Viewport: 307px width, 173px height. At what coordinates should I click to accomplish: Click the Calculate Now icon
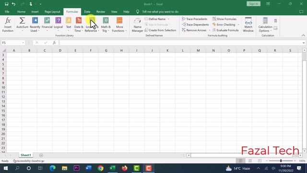pos(275,21)
